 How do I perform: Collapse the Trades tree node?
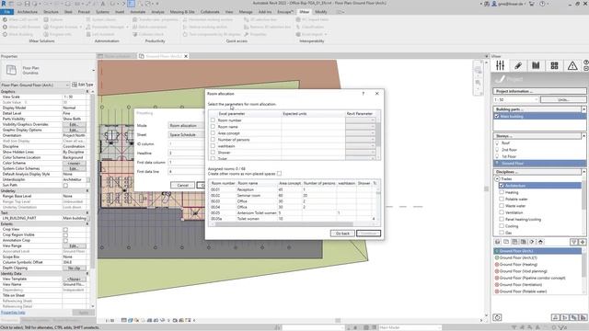click(497, 179)
